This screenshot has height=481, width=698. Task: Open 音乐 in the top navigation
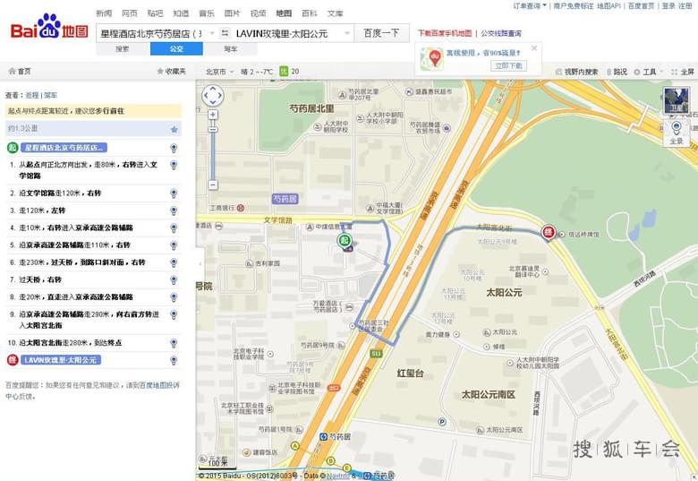coord(207,13)
